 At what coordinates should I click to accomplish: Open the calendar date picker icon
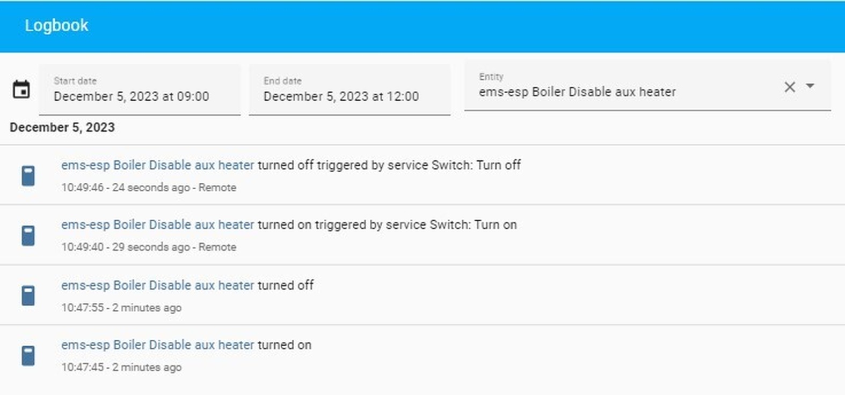[x=21, y=90]
